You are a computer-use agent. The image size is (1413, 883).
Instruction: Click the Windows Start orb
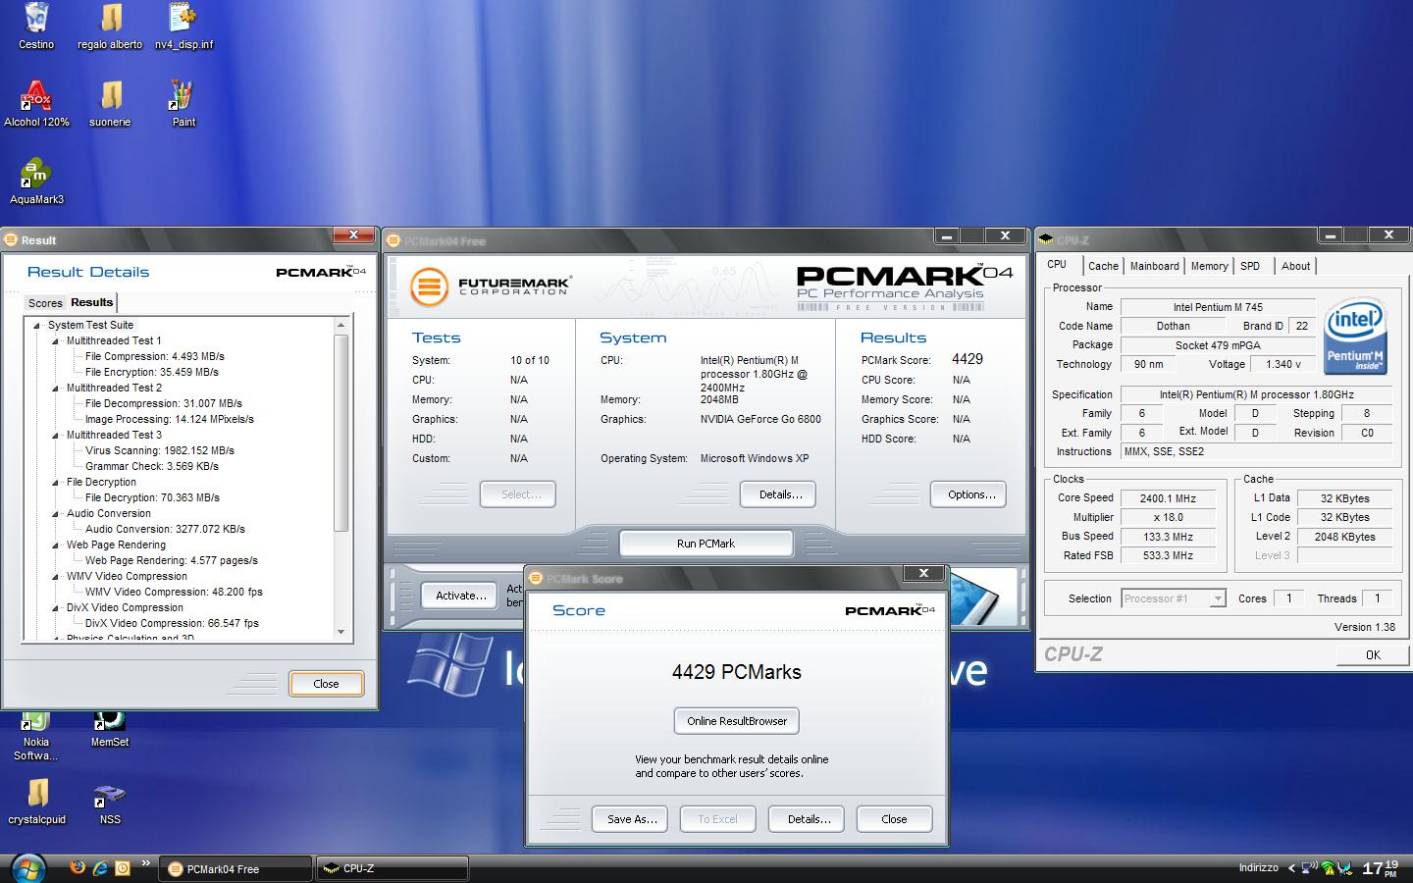(x=28, y=867)
